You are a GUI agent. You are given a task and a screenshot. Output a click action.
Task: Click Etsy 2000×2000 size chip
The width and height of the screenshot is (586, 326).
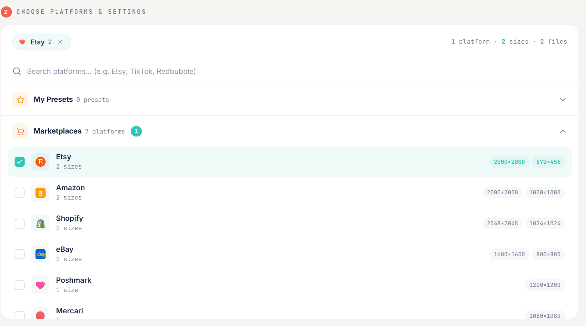pos(509,162)
